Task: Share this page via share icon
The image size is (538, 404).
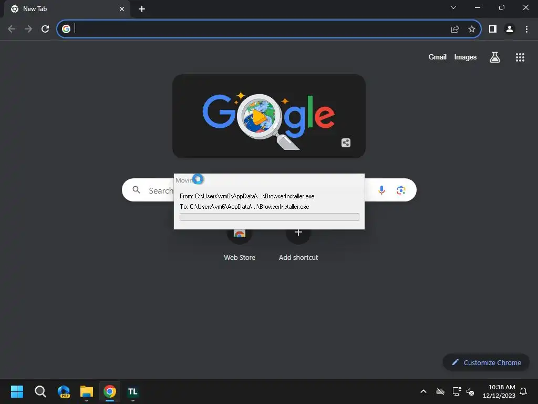Action: point(455,29)
